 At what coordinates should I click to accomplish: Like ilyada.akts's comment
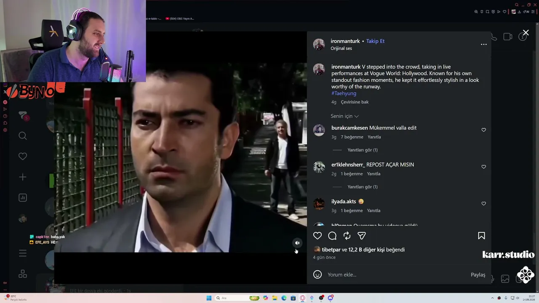tap(484, 204)
